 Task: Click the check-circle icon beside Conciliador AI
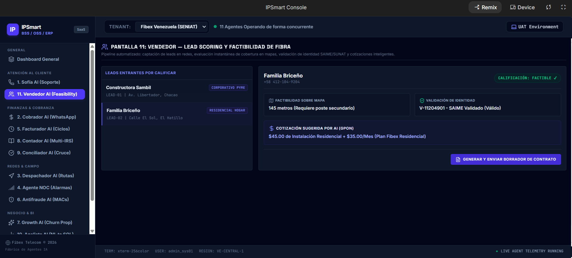(x=11, y=153)
